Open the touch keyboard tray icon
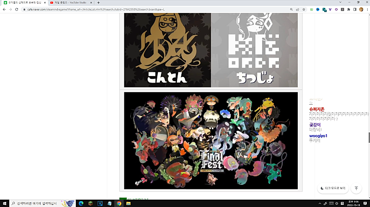This screenshot has width=370, height=207. 331,203
